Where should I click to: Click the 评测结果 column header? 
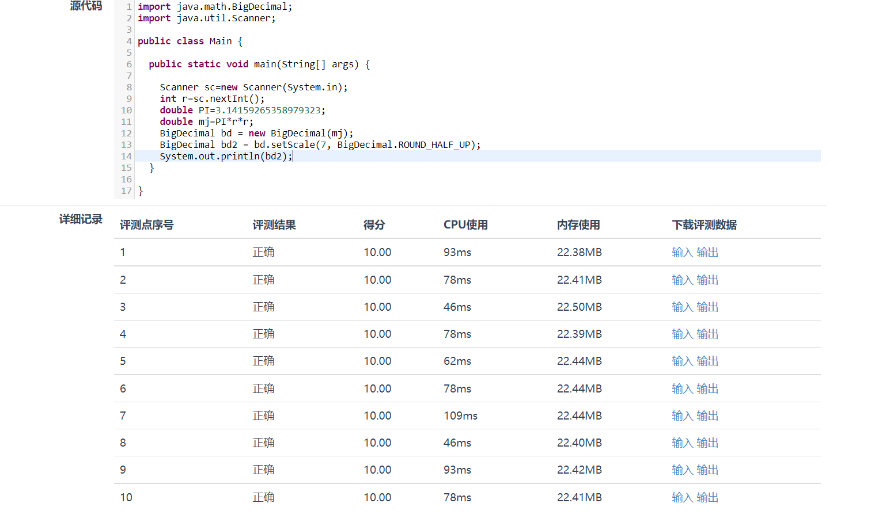(274, 225)
